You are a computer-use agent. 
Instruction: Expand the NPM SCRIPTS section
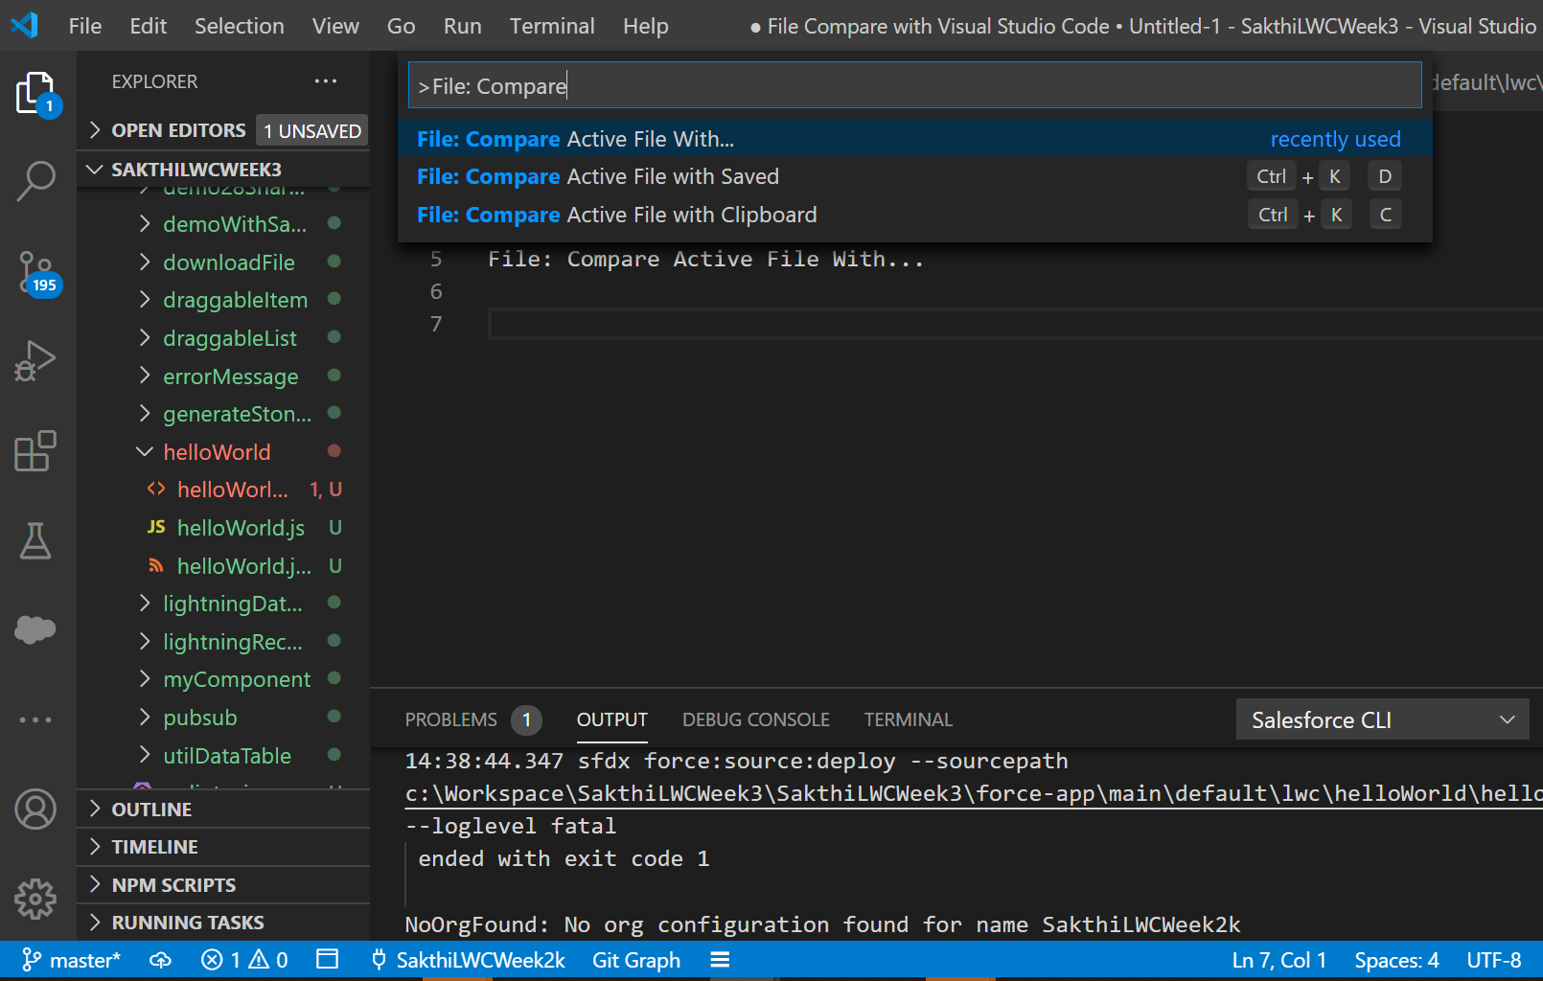click(x=173, y=885)
